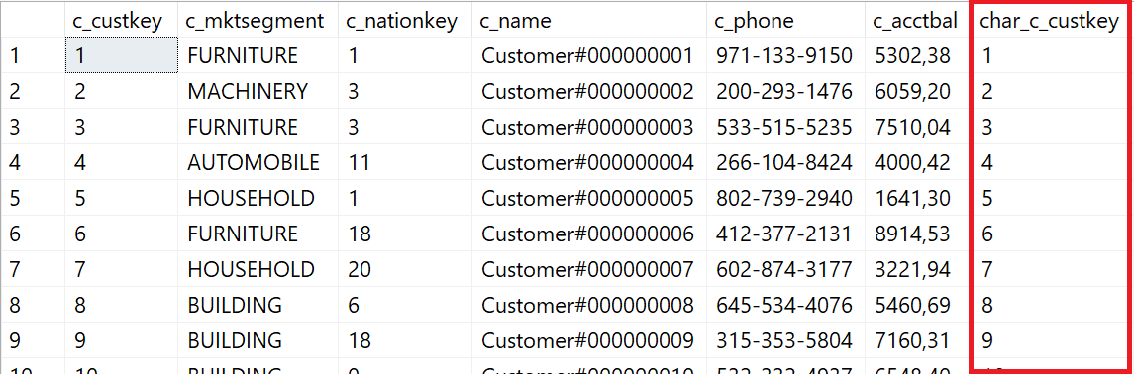Select the c_custkey column header

[x=121, y=21]
